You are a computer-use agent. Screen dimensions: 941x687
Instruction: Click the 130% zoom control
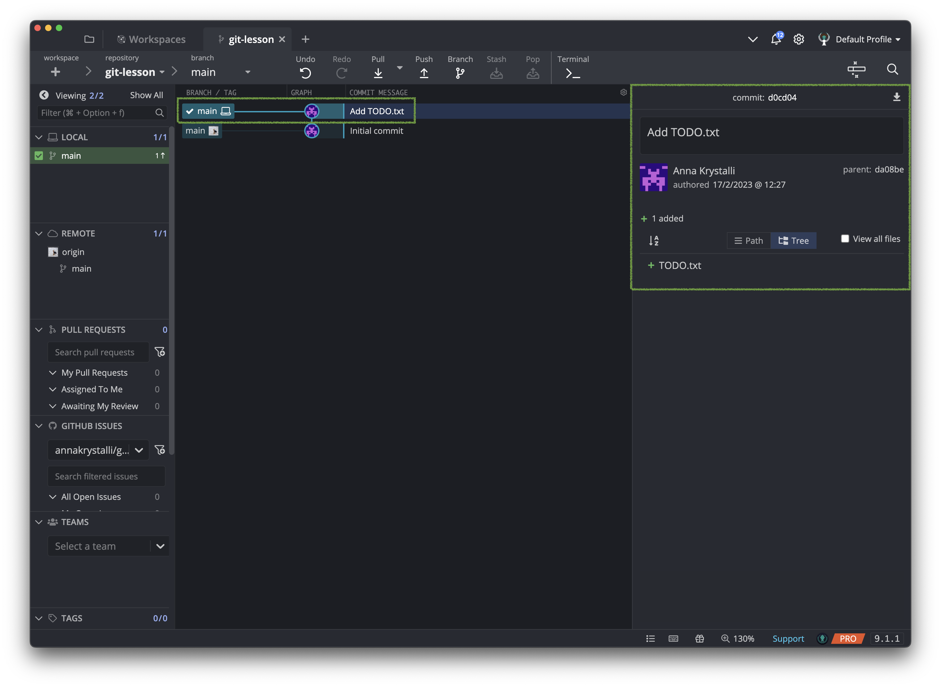pyautogui.click(x=737, y=638)
